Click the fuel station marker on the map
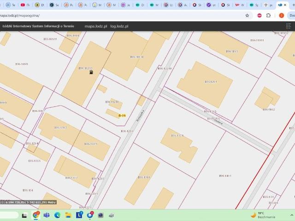The height and width of the screenshot is (221, 295). pyautogui.click(x=91, y=72)
